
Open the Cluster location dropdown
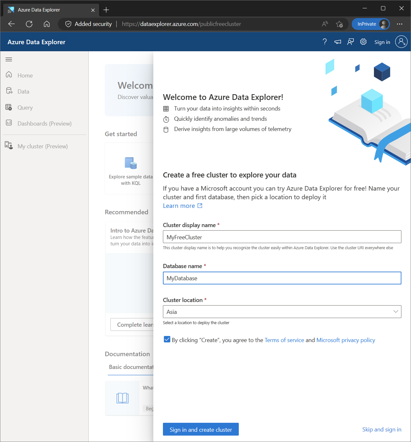point(282,312)
